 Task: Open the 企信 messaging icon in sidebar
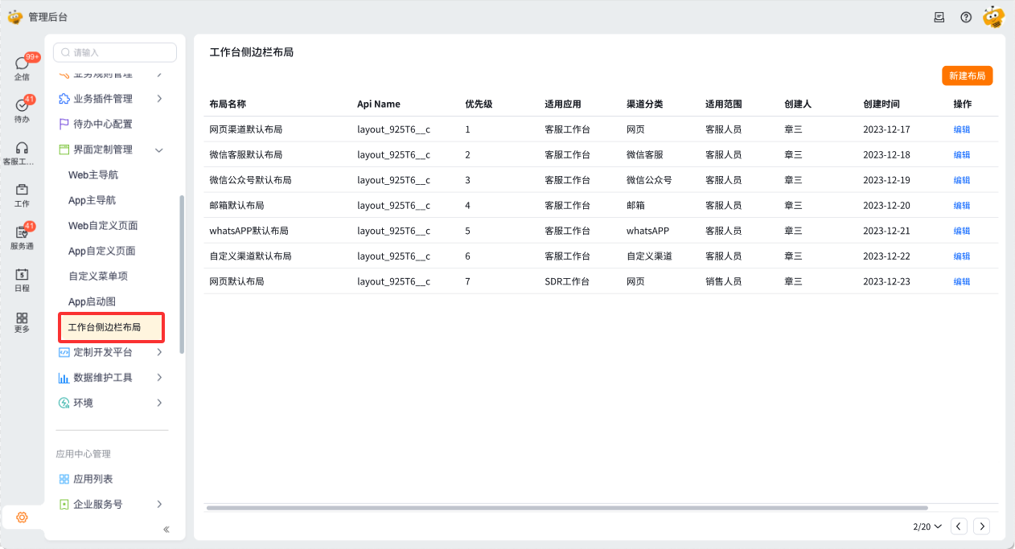21,64
